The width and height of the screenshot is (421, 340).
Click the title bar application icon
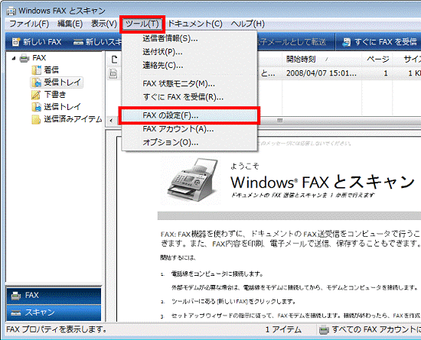(11, 11)
